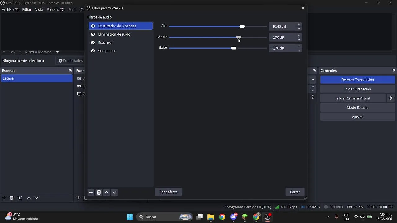
Task: Toggle the Compresor filter eye icon
Action: (x=93, y=51)
